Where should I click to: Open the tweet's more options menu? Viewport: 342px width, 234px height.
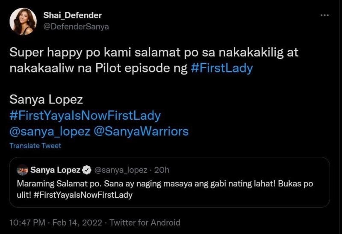(x=324, y=16)
